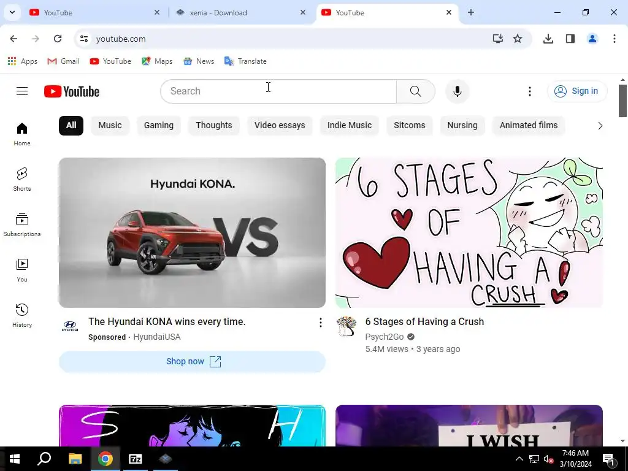The width and height of the screenshot is (628, 471).
Task: Open YouTube bookmark in bookmarks bar
Action: coord(110,61)
